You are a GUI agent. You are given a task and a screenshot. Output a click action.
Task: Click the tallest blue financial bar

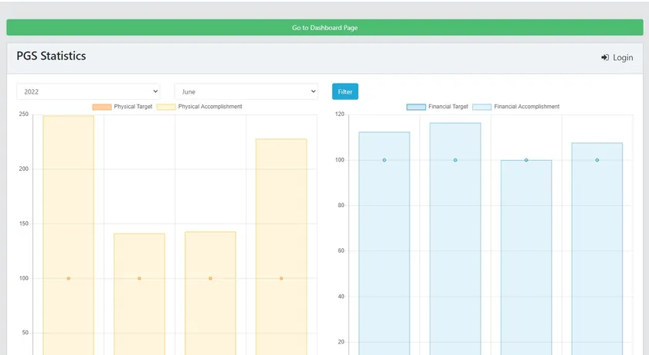pyautogui.click(x=455, y=239)
